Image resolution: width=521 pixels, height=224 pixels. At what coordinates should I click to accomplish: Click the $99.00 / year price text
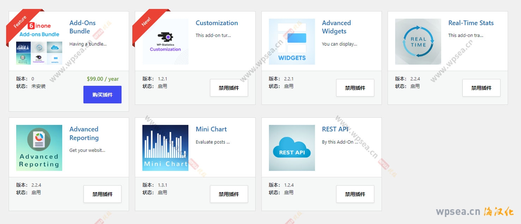[103, 79]
